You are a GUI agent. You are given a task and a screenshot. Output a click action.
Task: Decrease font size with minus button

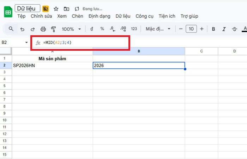(181, 29)
